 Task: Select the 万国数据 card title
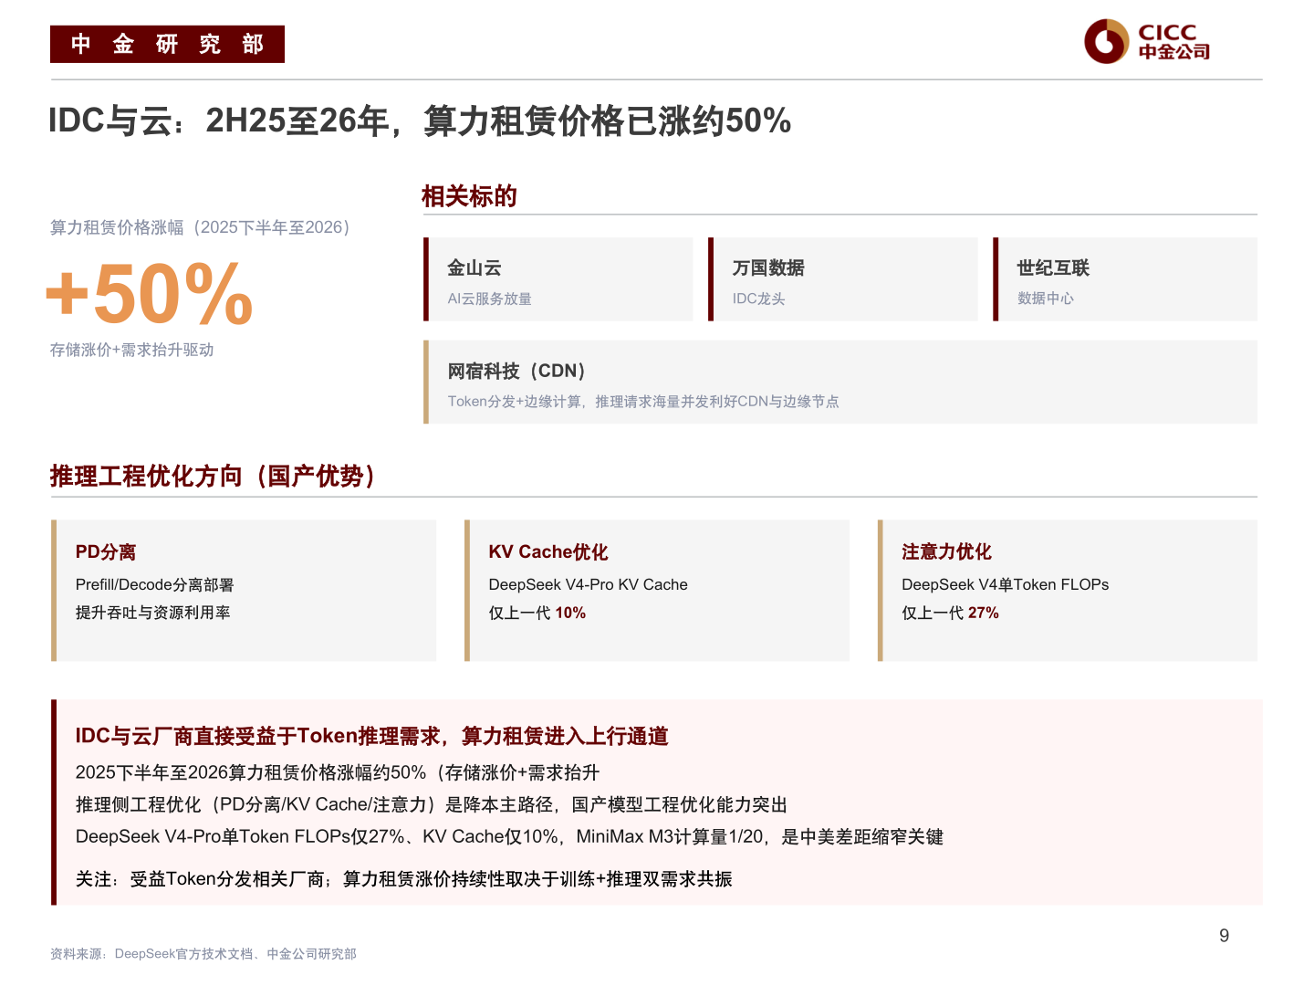click(768, 267)
